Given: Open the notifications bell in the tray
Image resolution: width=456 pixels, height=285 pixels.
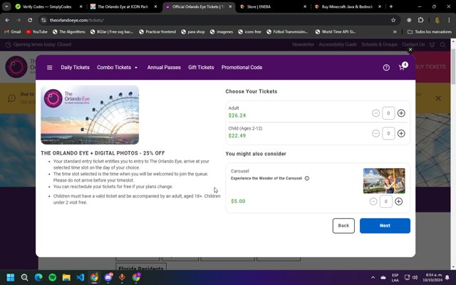Looking at the screenshot, I should tap(447, 277).
